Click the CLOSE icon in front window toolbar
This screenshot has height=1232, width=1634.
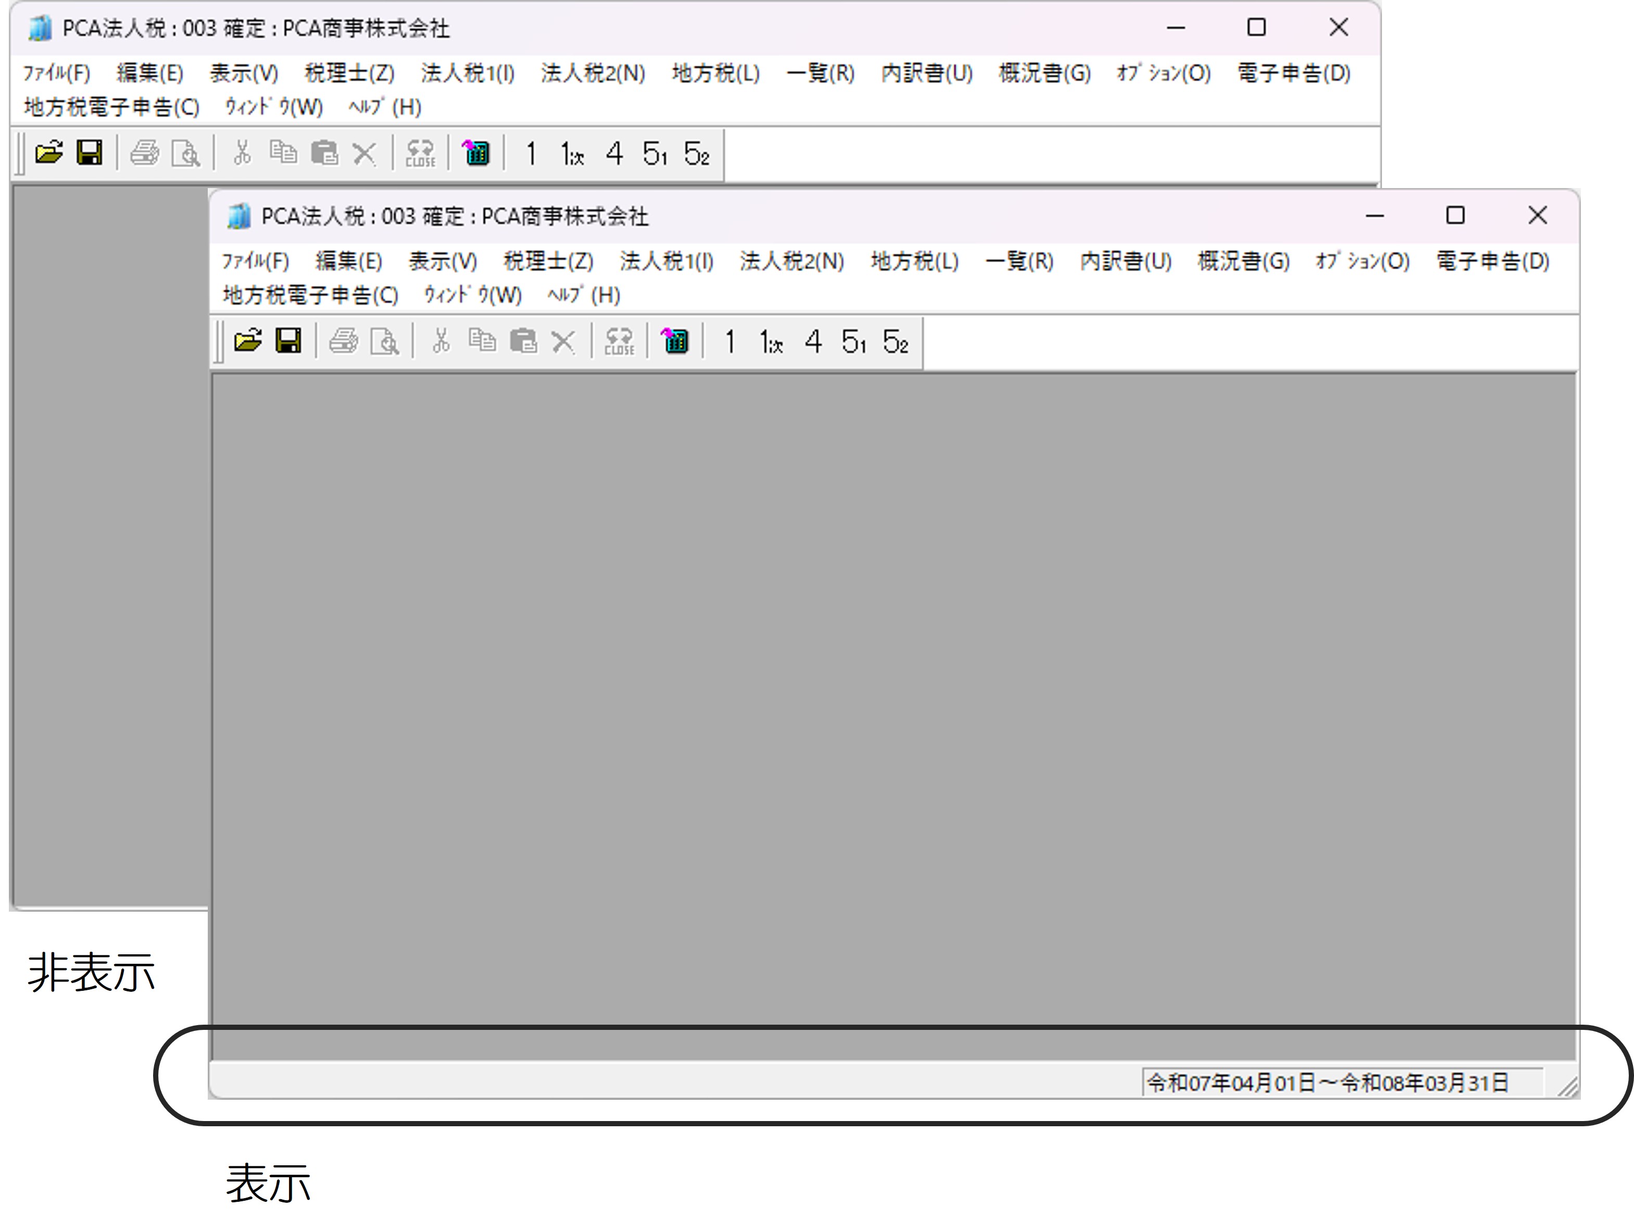pos(619,341)
